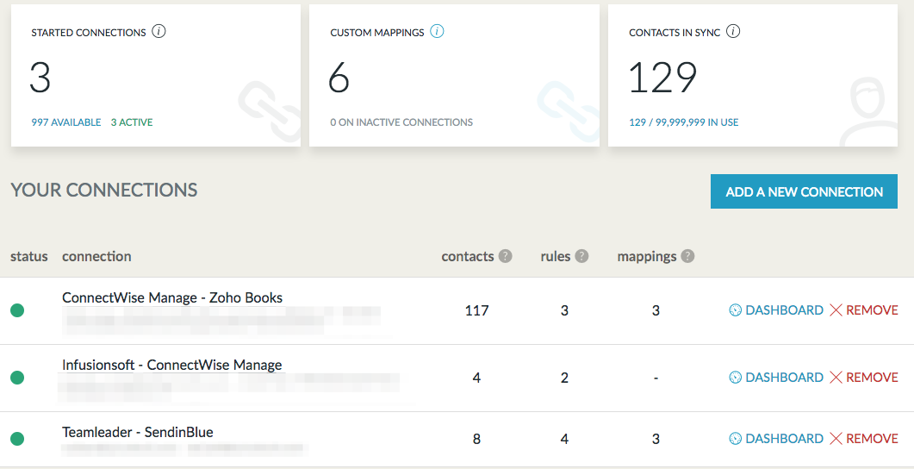Click the Infusionsoft - ConnectWise Manage green status dot

[17, 378]
